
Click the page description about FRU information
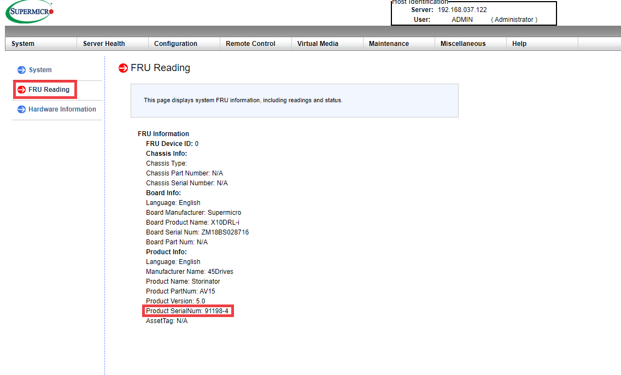(x=243, y=100)
